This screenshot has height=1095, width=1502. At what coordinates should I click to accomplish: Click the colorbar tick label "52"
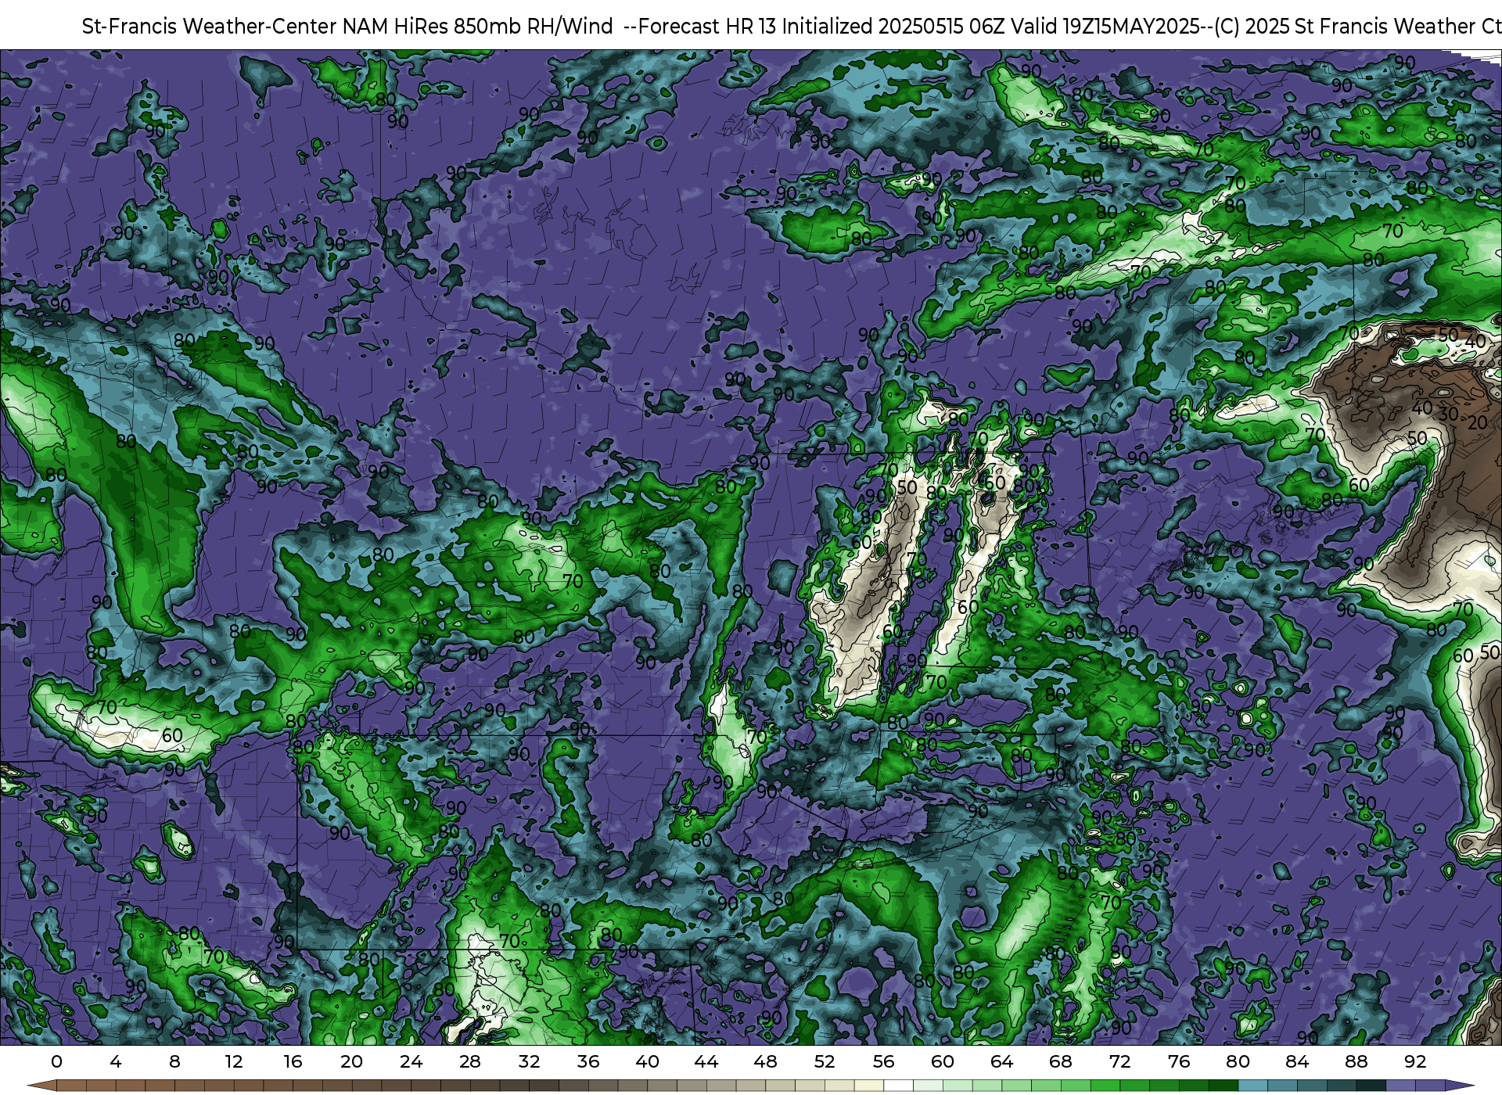[x=825, y=1061]
